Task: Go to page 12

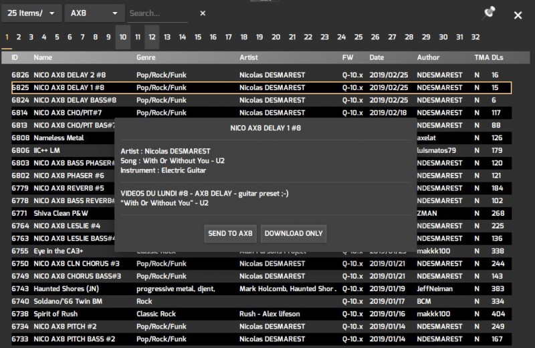Action: tap(152, 37)
